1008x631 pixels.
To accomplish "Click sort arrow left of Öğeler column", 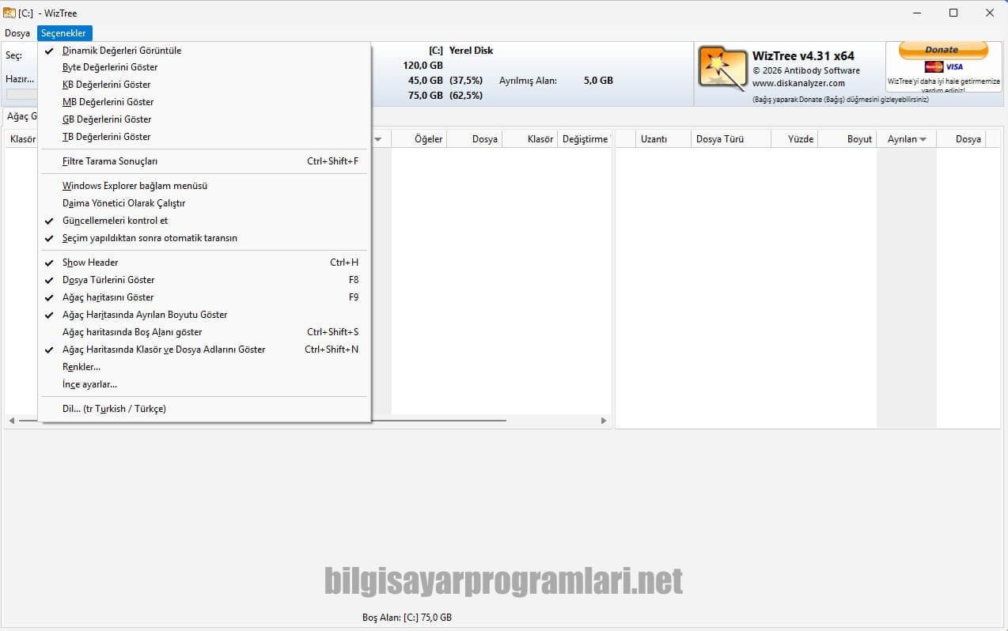I will coord(378,139).
